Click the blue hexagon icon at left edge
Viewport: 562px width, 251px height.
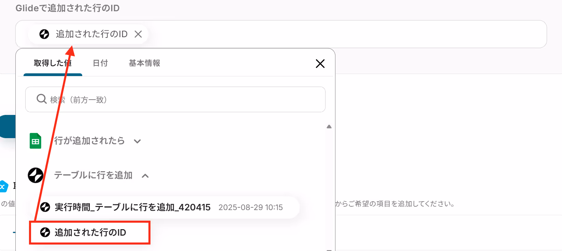point(3,186)
